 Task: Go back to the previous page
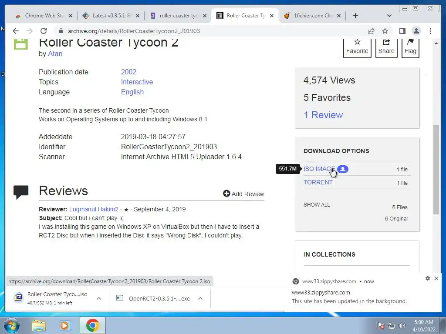click(x=16, y=31)
